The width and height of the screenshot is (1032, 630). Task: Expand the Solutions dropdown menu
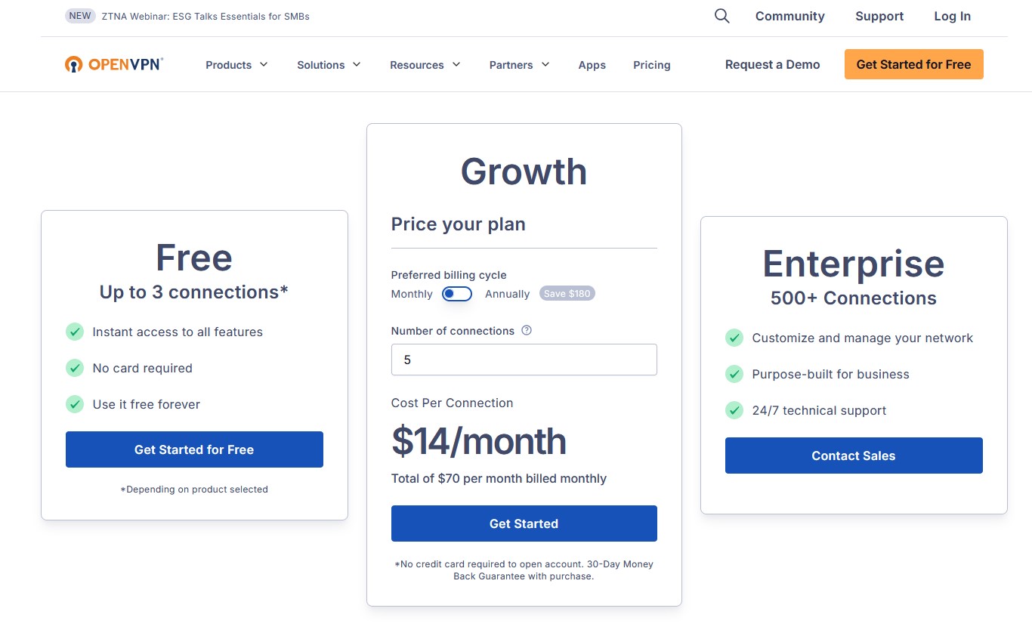pyautogui.click(x=329, y=65)
